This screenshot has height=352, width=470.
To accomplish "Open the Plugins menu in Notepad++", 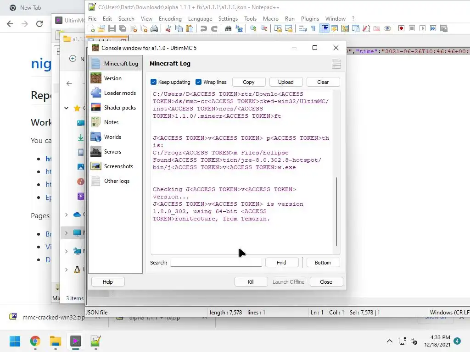I will click(310, 18).
